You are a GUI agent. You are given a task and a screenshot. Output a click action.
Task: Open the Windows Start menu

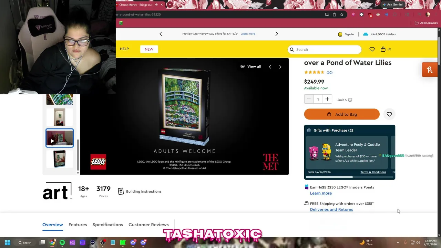[7, 242]
